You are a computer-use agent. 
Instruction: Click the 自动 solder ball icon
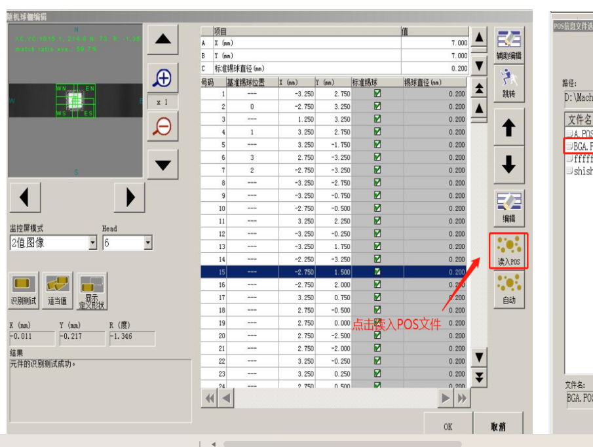pos(508,288)
